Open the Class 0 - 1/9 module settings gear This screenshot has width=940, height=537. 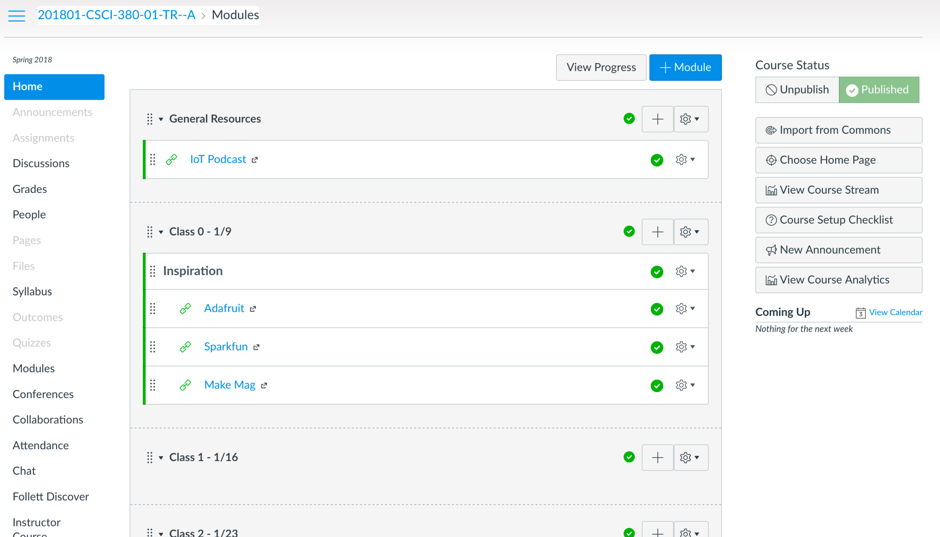pos(690,232)
